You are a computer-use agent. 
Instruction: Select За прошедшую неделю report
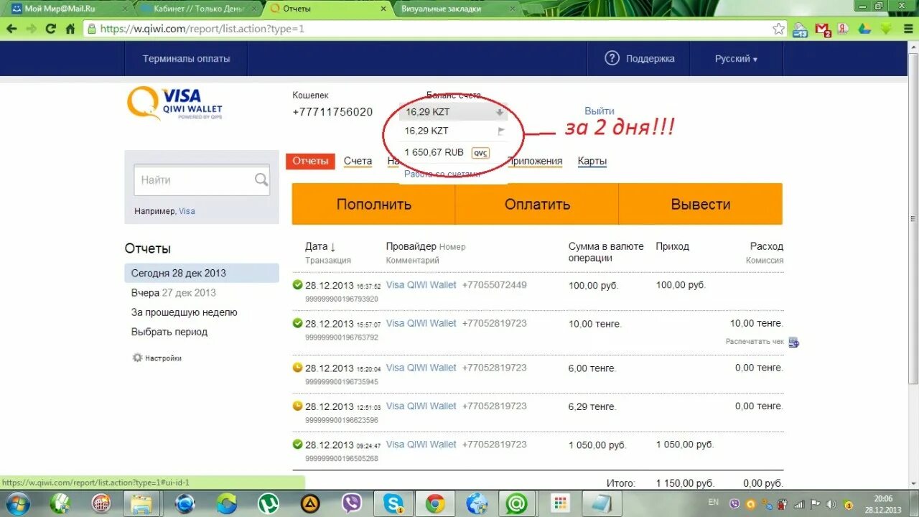coord(184,312)
